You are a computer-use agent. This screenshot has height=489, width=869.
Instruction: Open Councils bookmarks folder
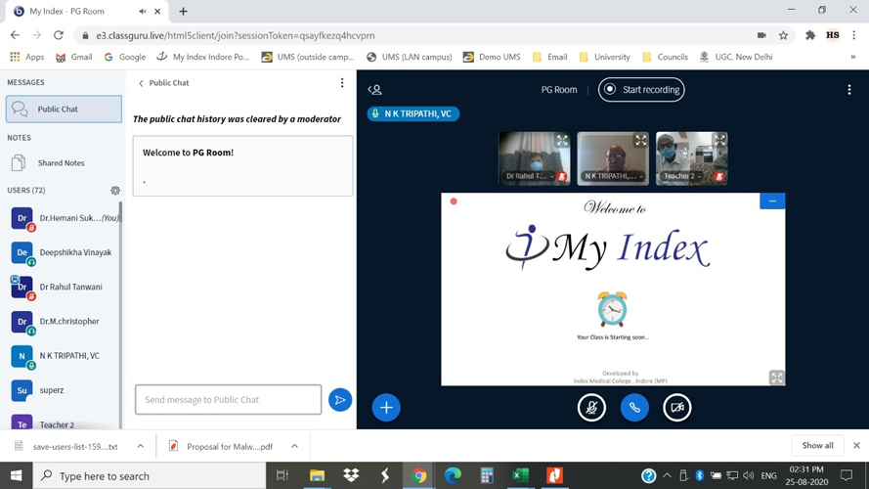(665, 57)
